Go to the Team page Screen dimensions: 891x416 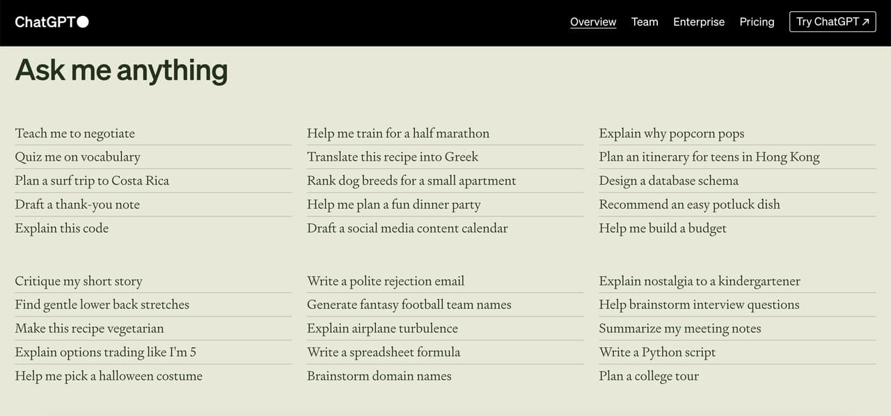645,22
